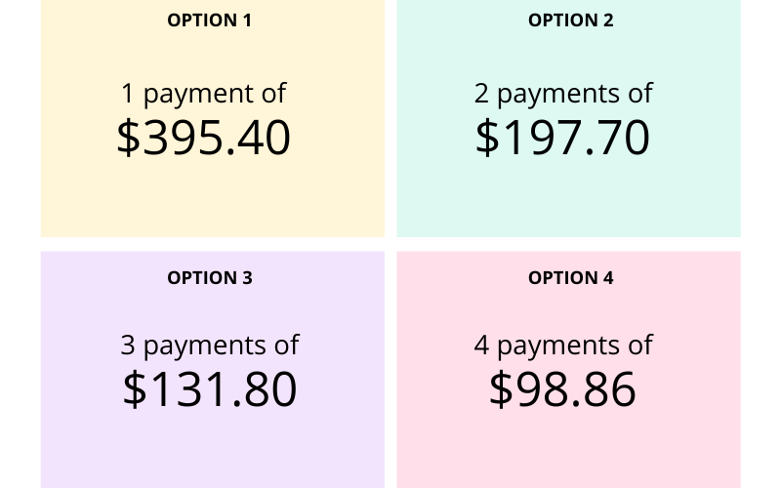Click the "2 payments of" text

(x=563, y=94)
